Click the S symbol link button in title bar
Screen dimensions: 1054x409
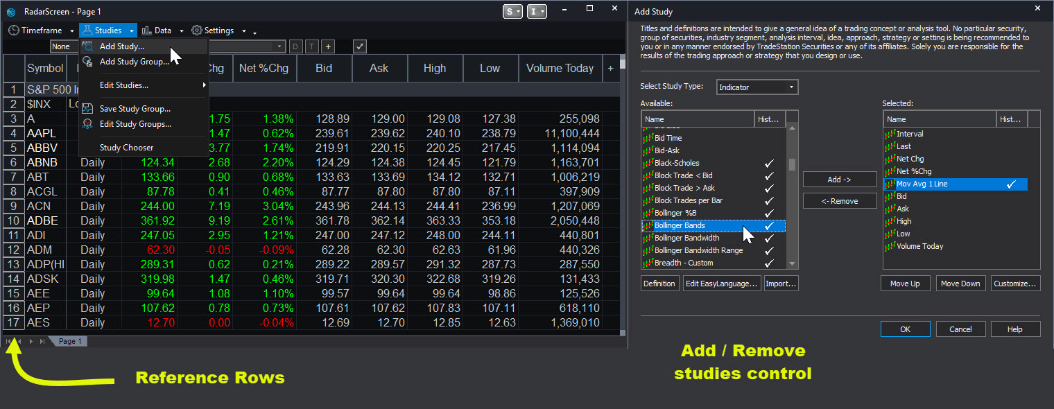point(513,11)
